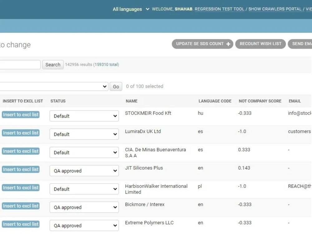Click the Search button
The height and width of the screenshot is (234, 312).
click(53, 65)
